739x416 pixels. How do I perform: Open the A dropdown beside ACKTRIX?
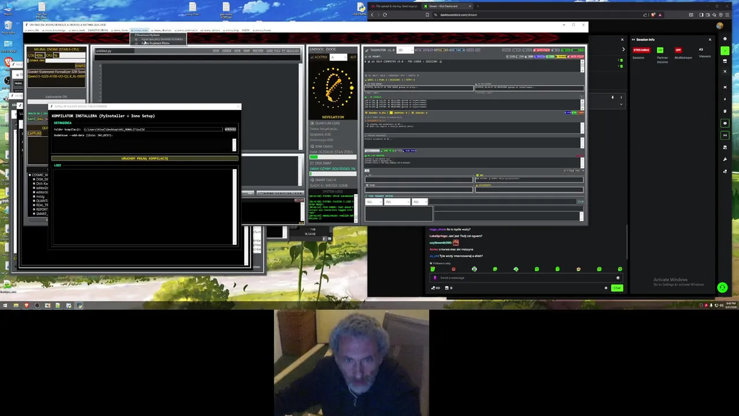coord(338,57)
